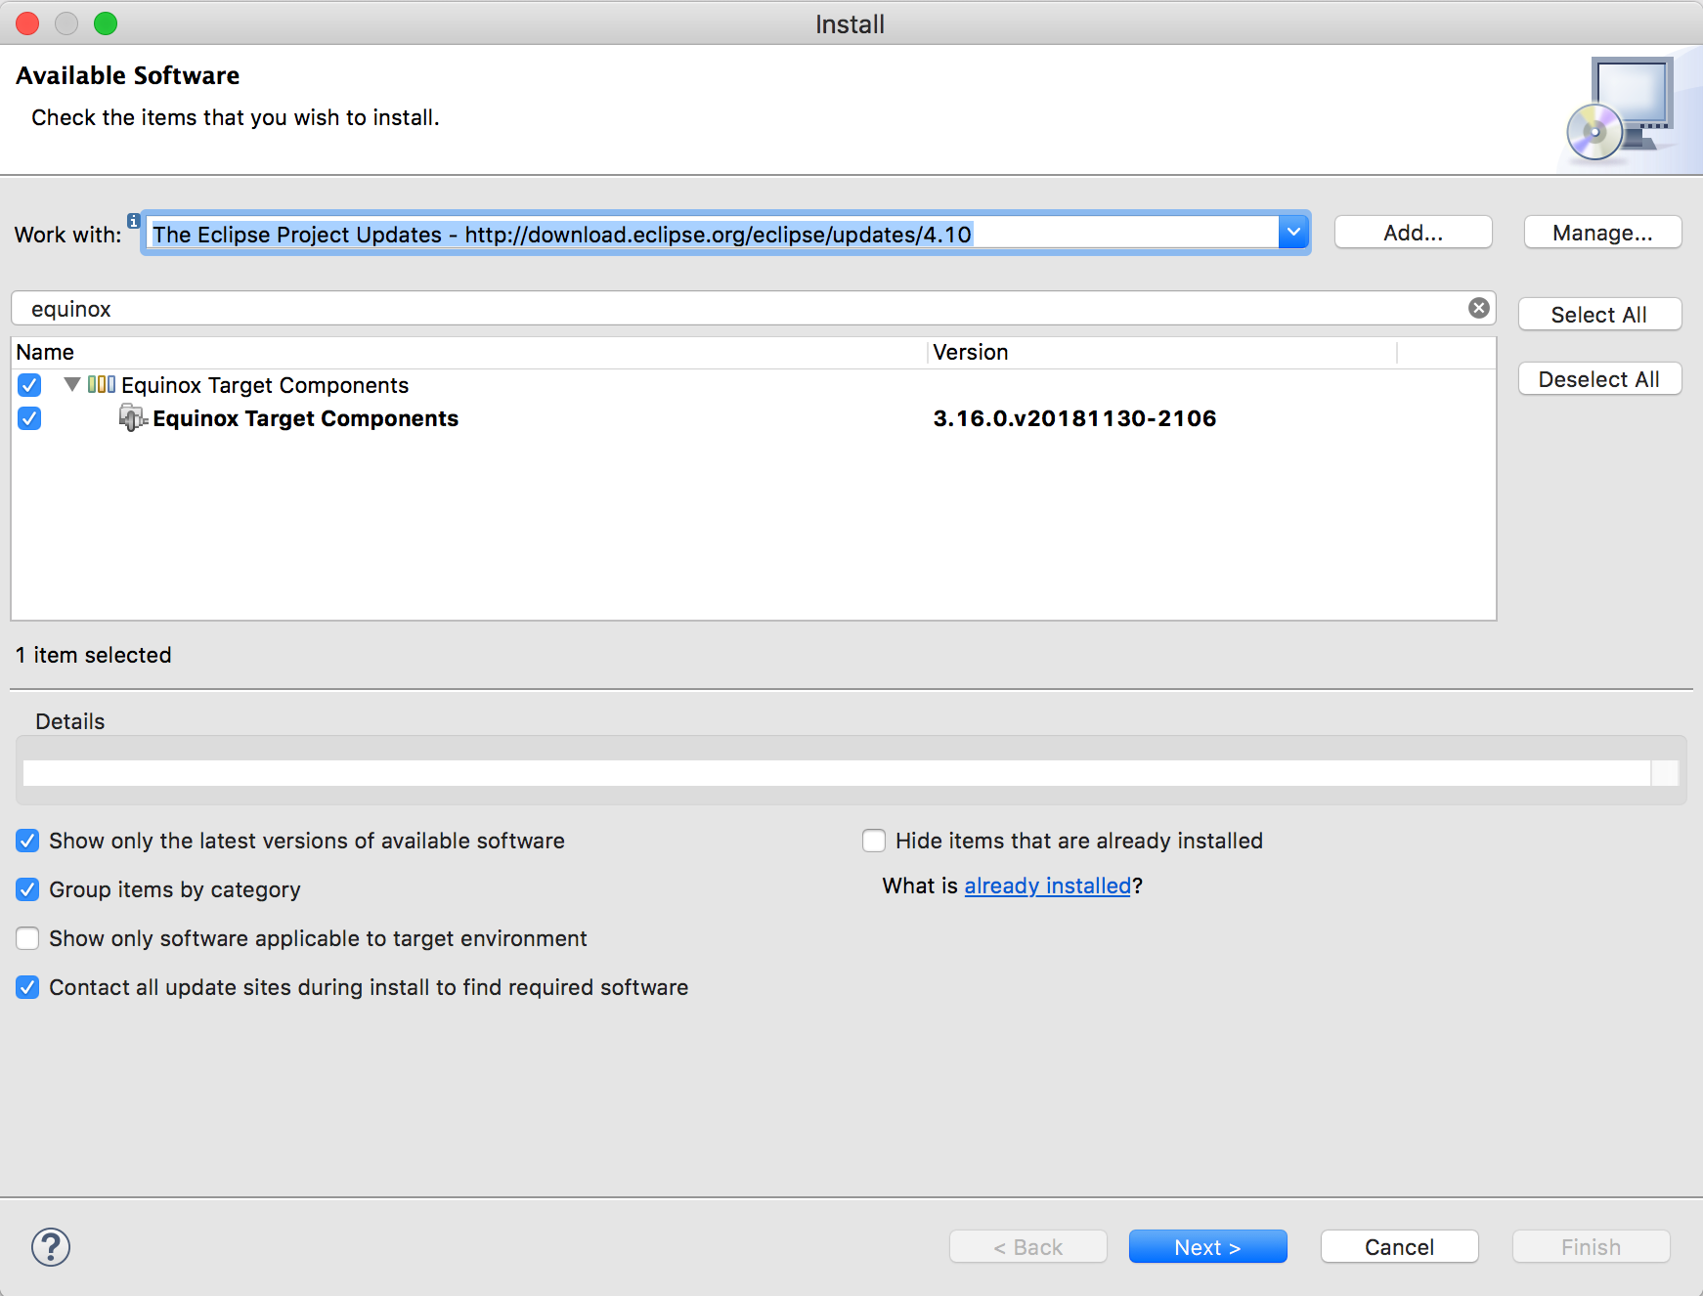Clear the equinox filter text icon

[x=1479, y=308]
